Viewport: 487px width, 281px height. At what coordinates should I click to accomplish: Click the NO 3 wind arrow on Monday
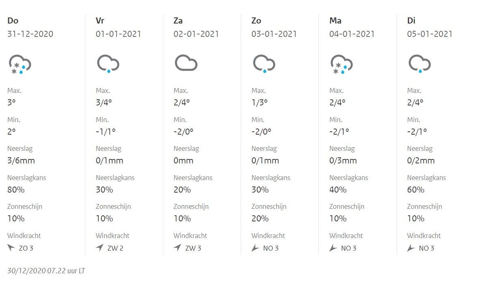coord(333,248)
